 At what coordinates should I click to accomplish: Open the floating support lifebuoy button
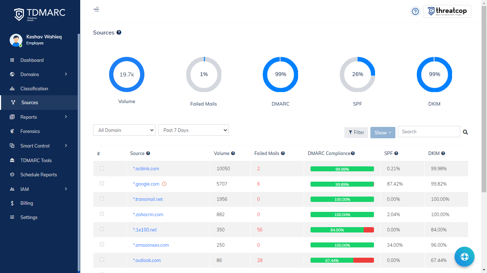pos(465,257)
